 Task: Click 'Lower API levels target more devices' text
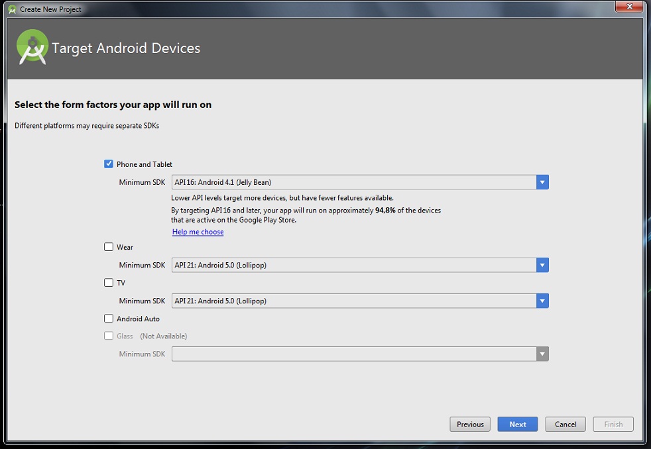(x=282, y=198)
